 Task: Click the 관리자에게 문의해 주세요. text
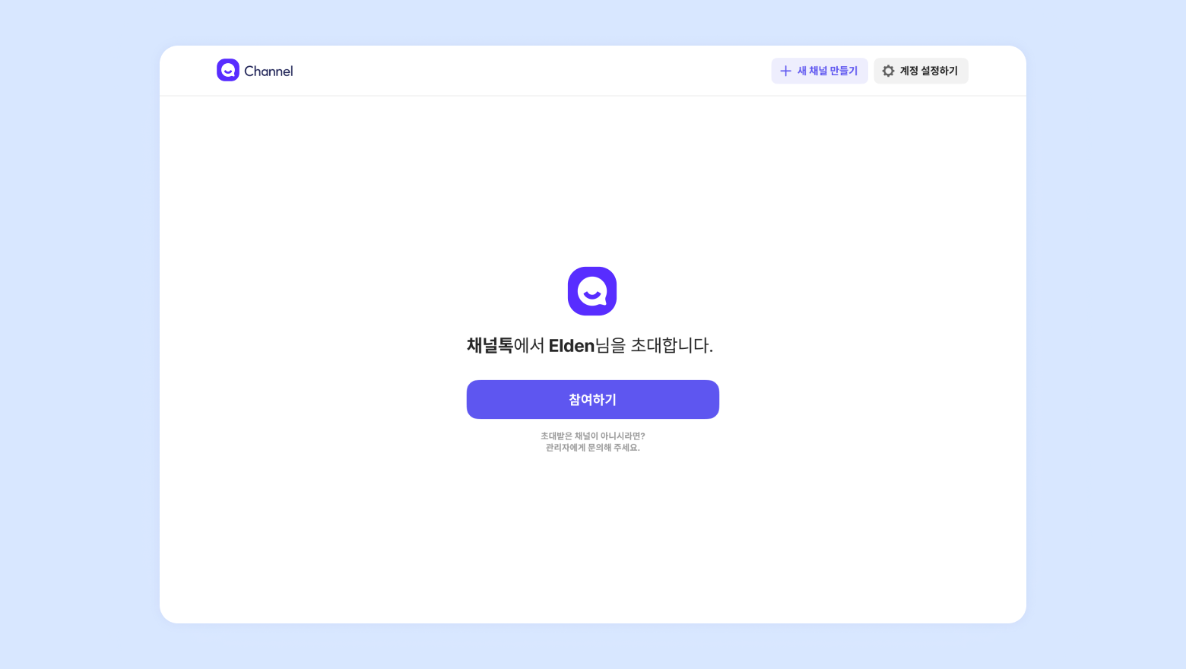point(593,448)
